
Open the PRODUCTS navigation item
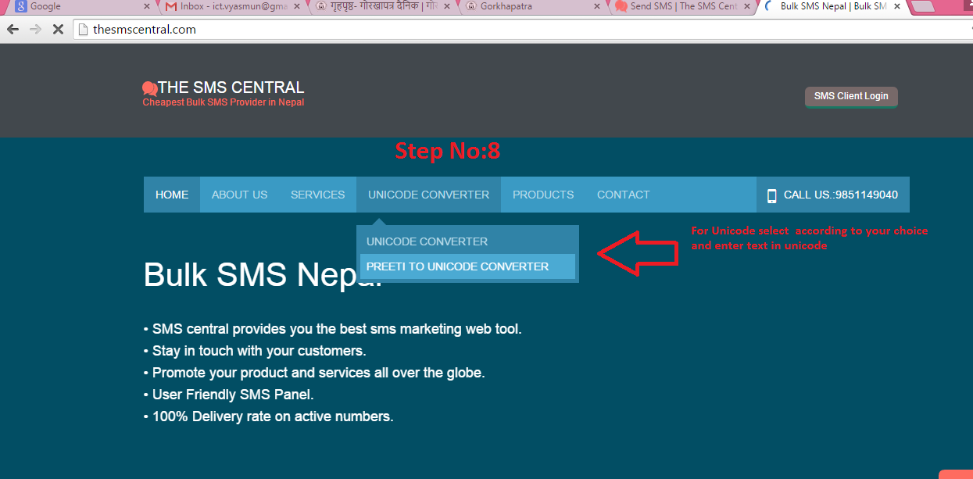543,195
